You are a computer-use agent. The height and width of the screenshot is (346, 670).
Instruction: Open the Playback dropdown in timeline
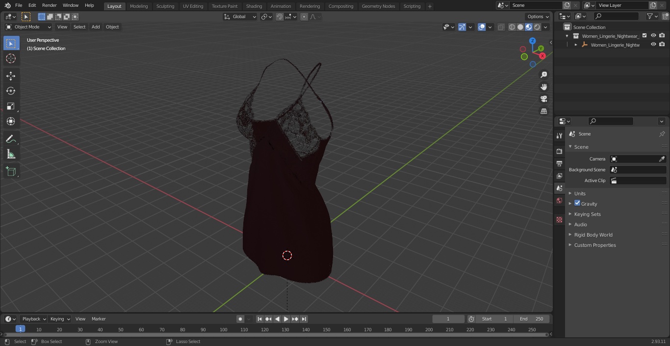click(34, 319)
